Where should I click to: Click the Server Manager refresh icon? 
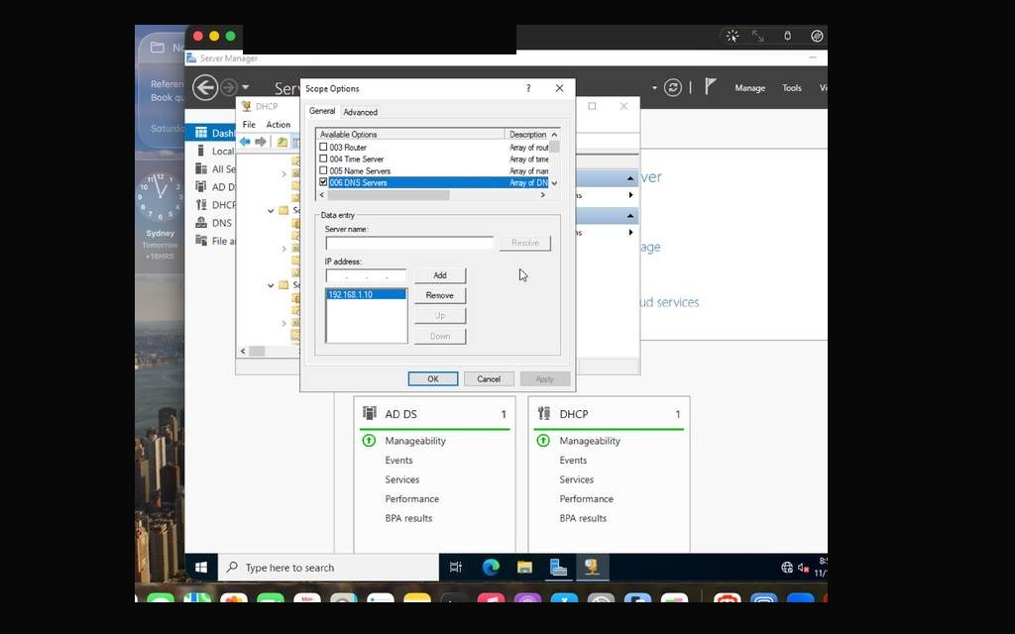pos(673,87)
